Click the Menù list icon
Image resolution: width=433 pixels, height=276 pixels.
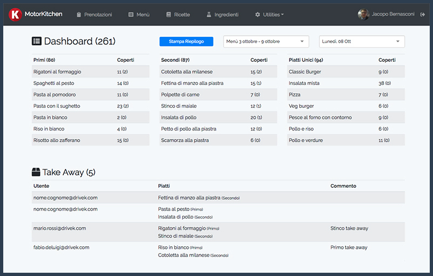(131, 15)
